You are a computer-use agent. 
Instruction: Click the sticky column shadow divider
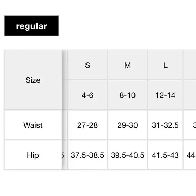(65, 110)
